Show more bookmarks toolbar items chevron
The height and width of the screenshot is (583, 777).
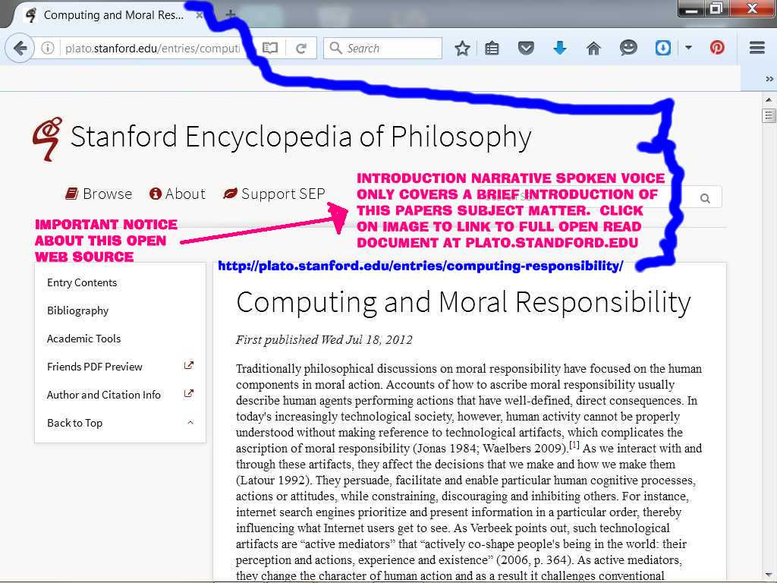point(769,79)
